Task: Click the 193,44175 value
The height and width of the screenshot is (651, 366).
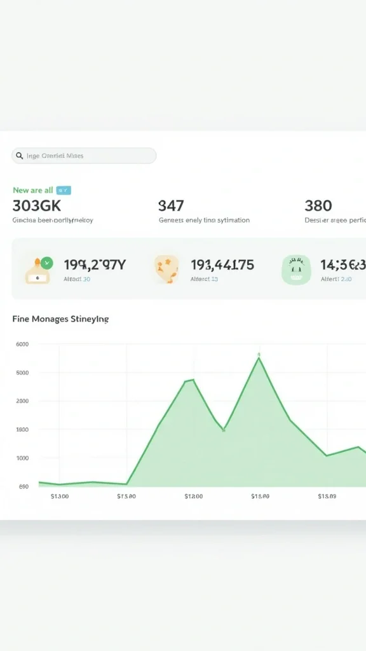Action: (222, 264)
